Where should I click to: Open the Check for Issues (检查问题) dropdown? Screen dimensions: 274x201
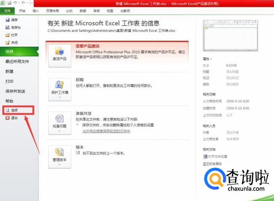point(59,123)
